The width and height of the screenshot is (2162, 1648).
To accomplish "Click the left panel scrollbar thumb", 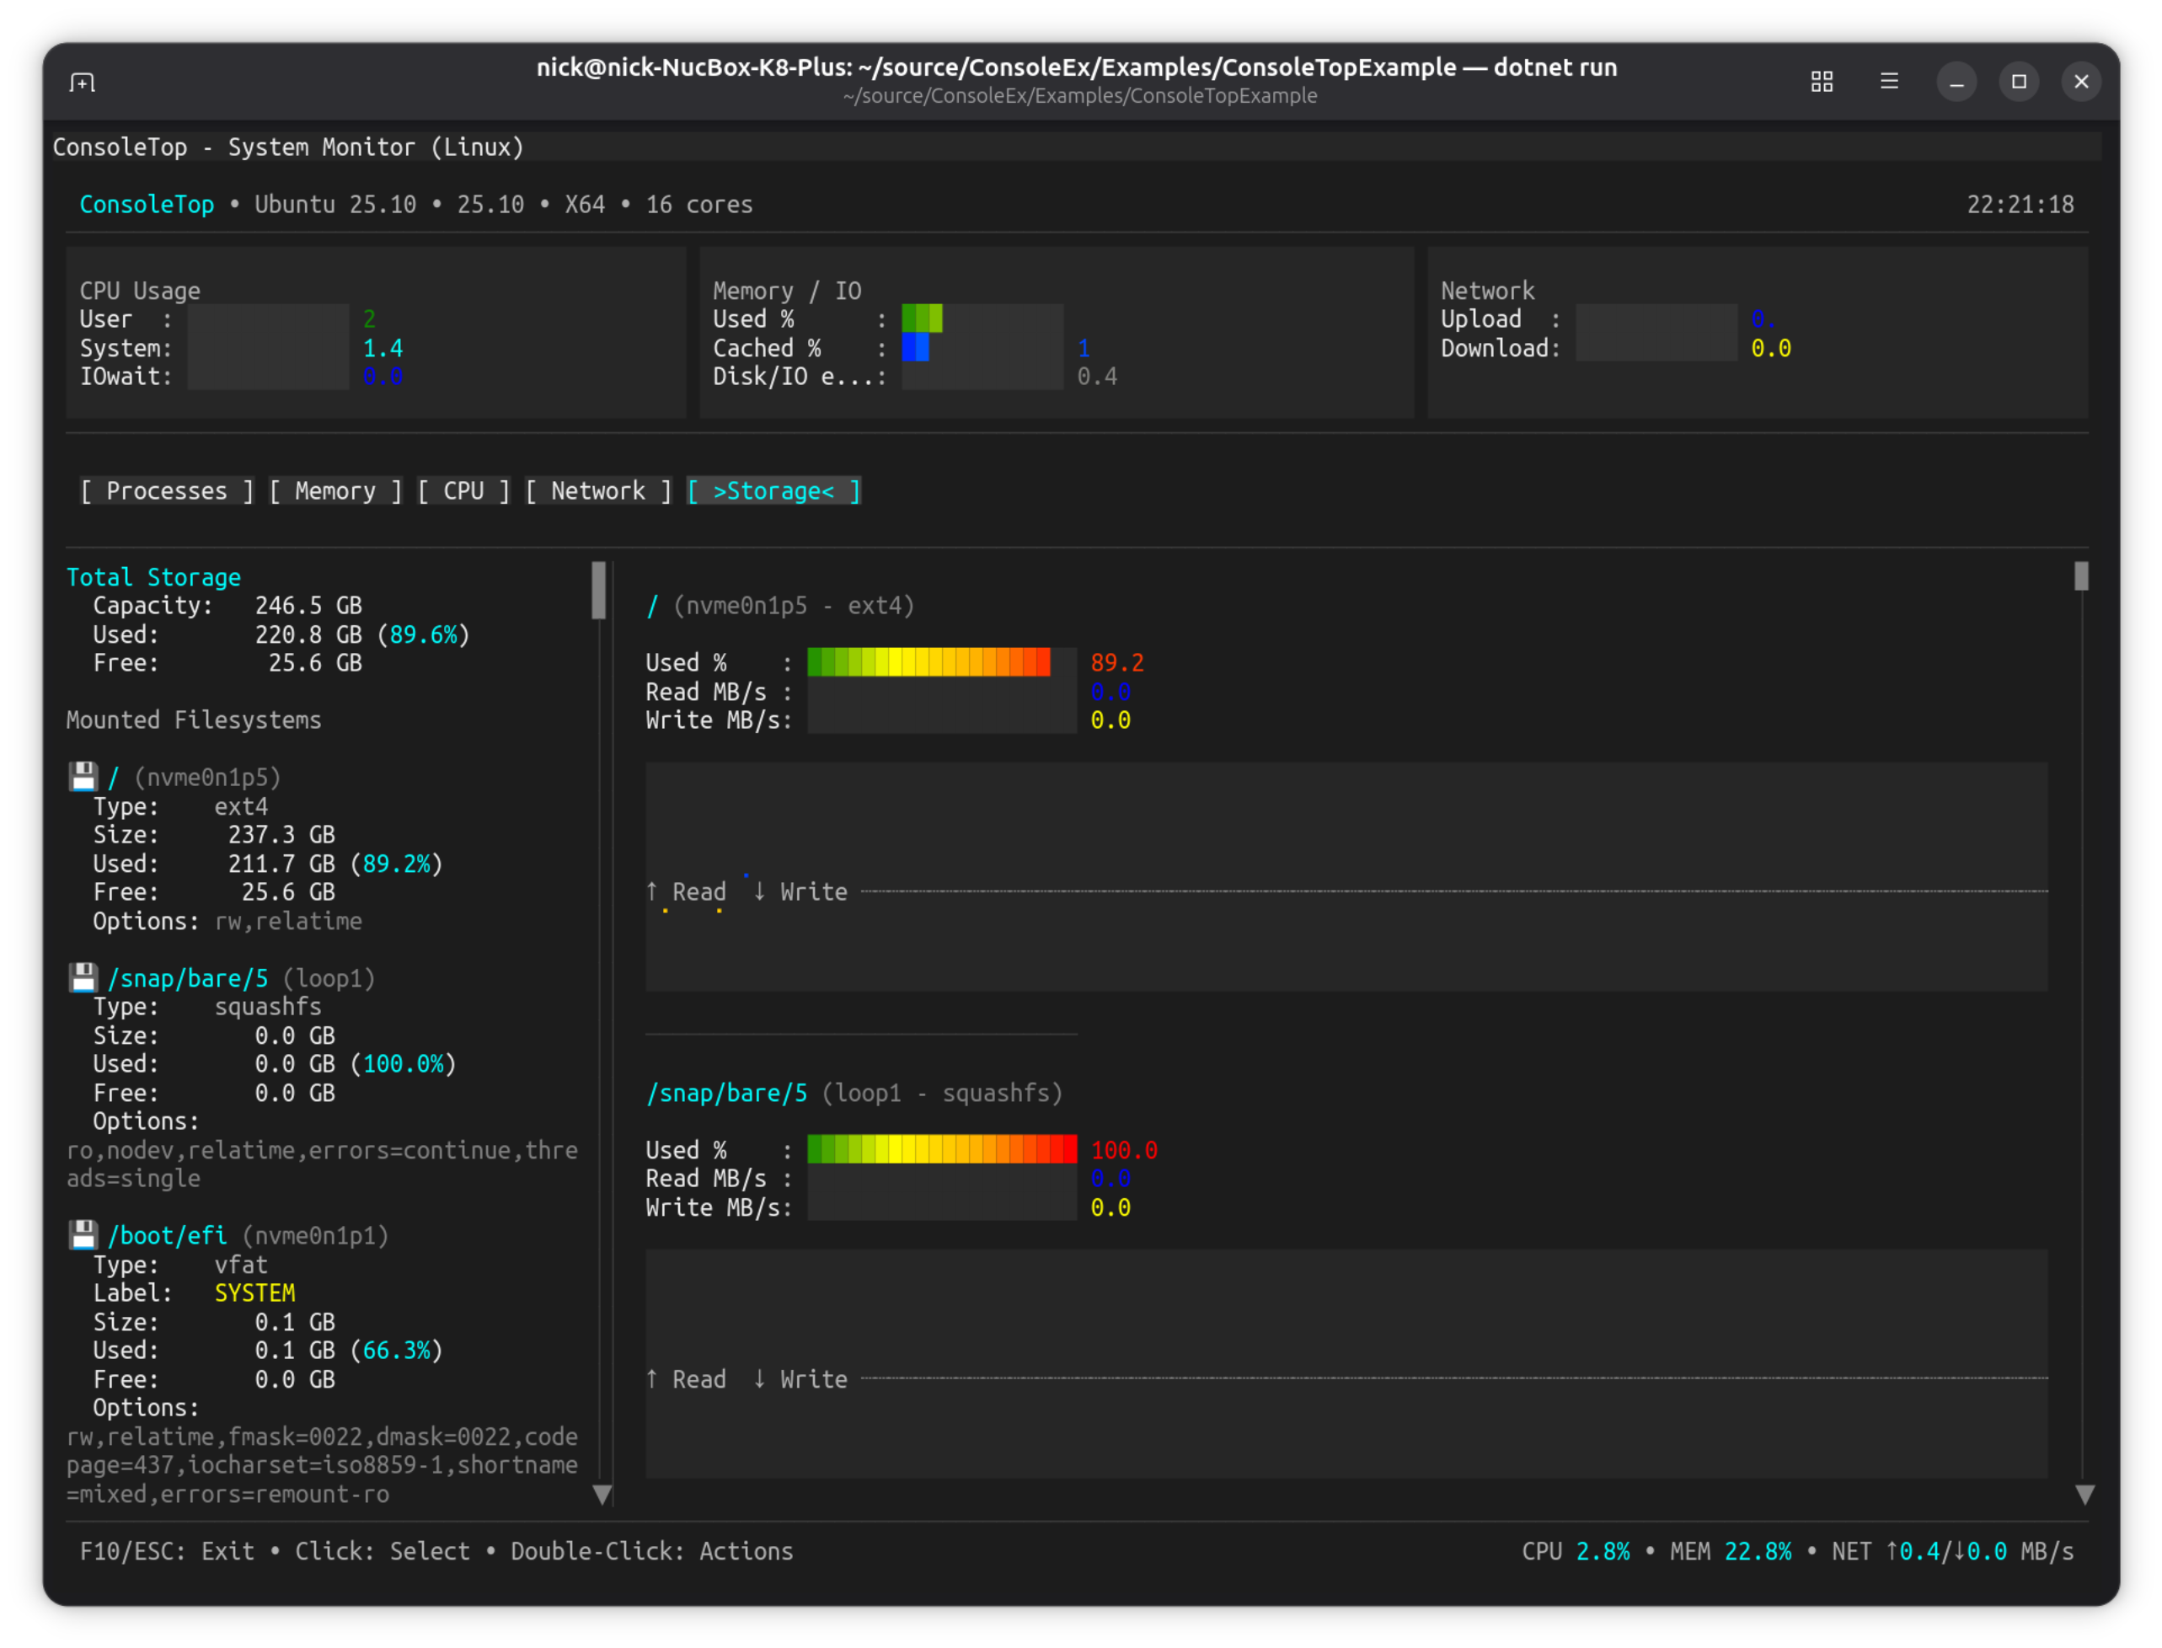I will click(598, 591).
